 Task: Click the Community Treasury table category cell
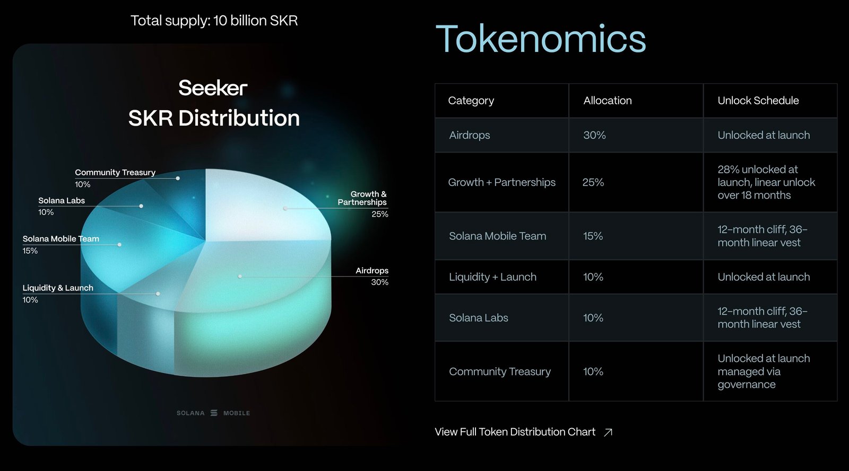(x=500, y=371)
